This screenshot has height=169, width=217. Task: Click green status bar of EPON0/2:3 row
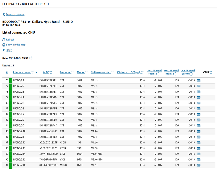click(11, 92)
